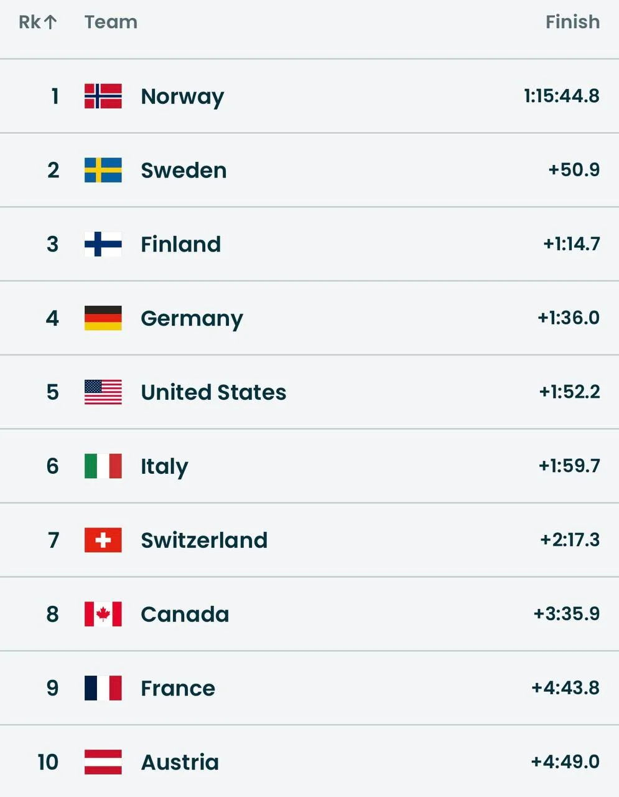Open the Sweden team link

[184, 171]
